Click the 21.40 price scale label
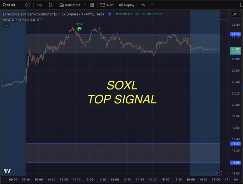The width and height of the screenshot is (243, 184). tap(235, 25)
